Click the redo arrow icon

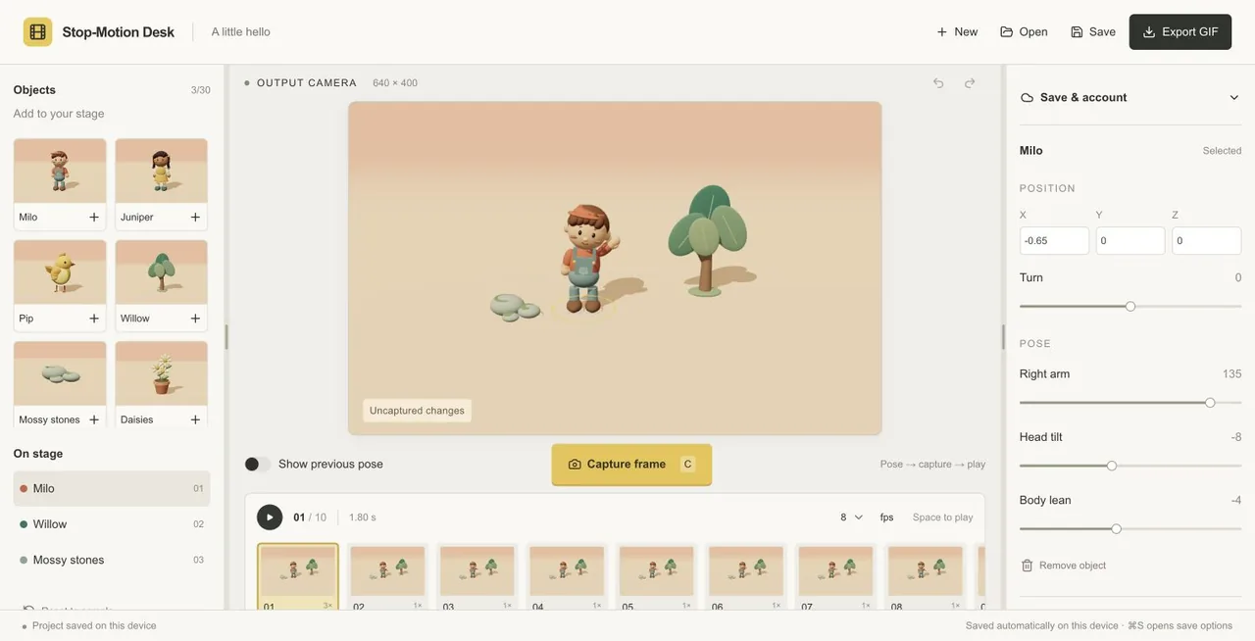pyautogui.click(x=970, y=83)
